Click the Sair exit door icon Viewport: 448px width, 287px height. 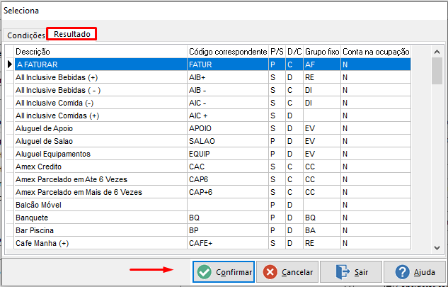[x=343, y=272]
